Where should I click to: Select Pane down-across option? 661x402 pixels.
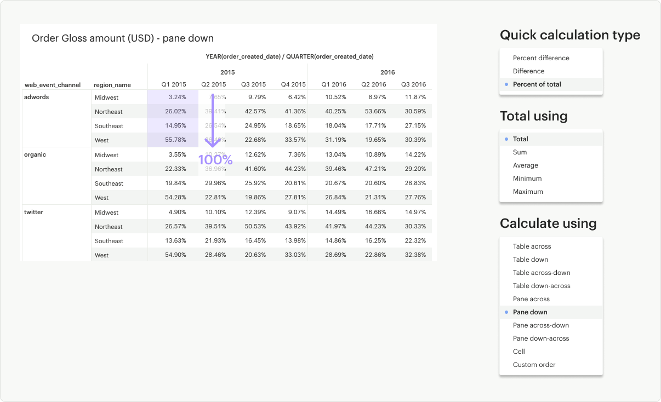(x=540, y=338)
